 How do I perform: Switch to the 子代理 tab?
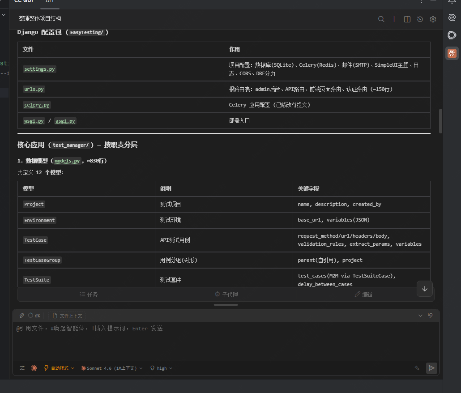tap(226, 294)
